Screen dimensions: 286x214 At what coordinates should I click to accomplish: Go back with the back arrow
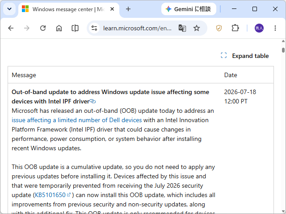coord(11,28)
